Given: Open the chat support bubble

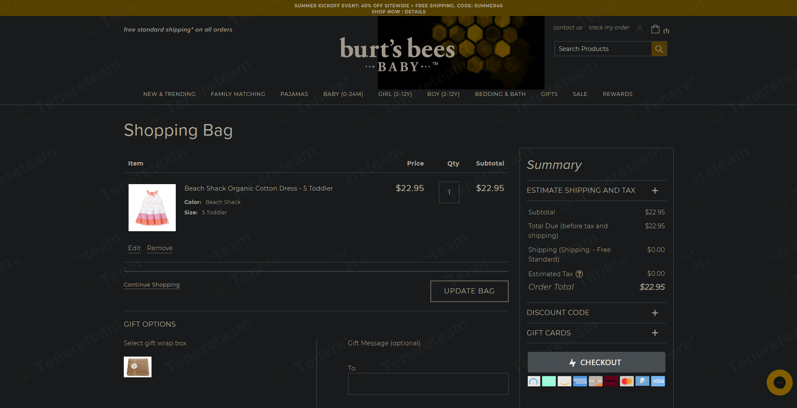Looking at the screenshot, I should [x=779, y=382].
